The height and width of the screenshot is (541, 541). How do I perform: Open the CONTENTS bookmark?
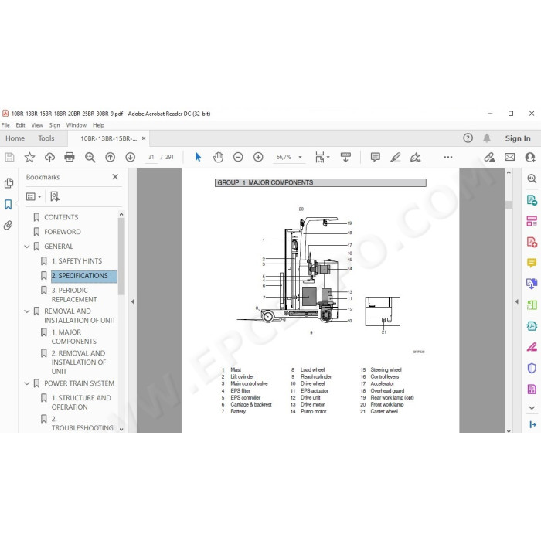[61, 217]
